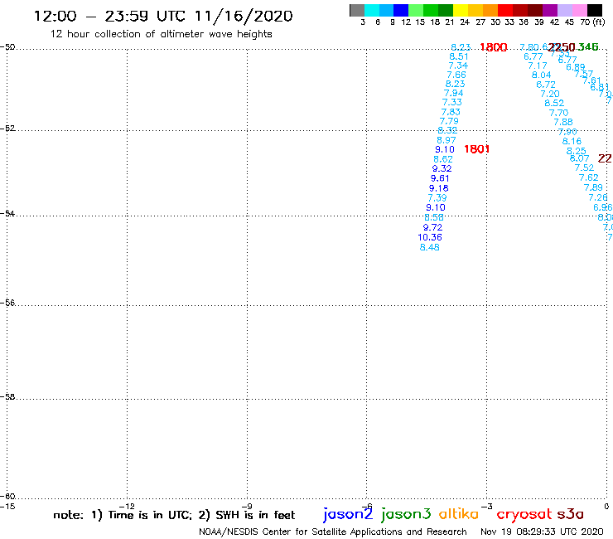Click the 7.90 wave height value
This screenshot has width=613, height=539.
[567, 132]
